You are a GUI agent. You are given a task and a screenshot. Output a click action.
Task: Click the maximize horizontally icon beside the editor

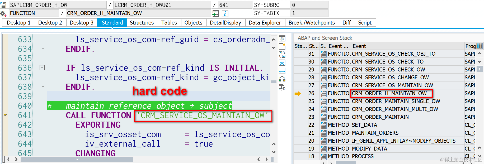tap(282, 71)
